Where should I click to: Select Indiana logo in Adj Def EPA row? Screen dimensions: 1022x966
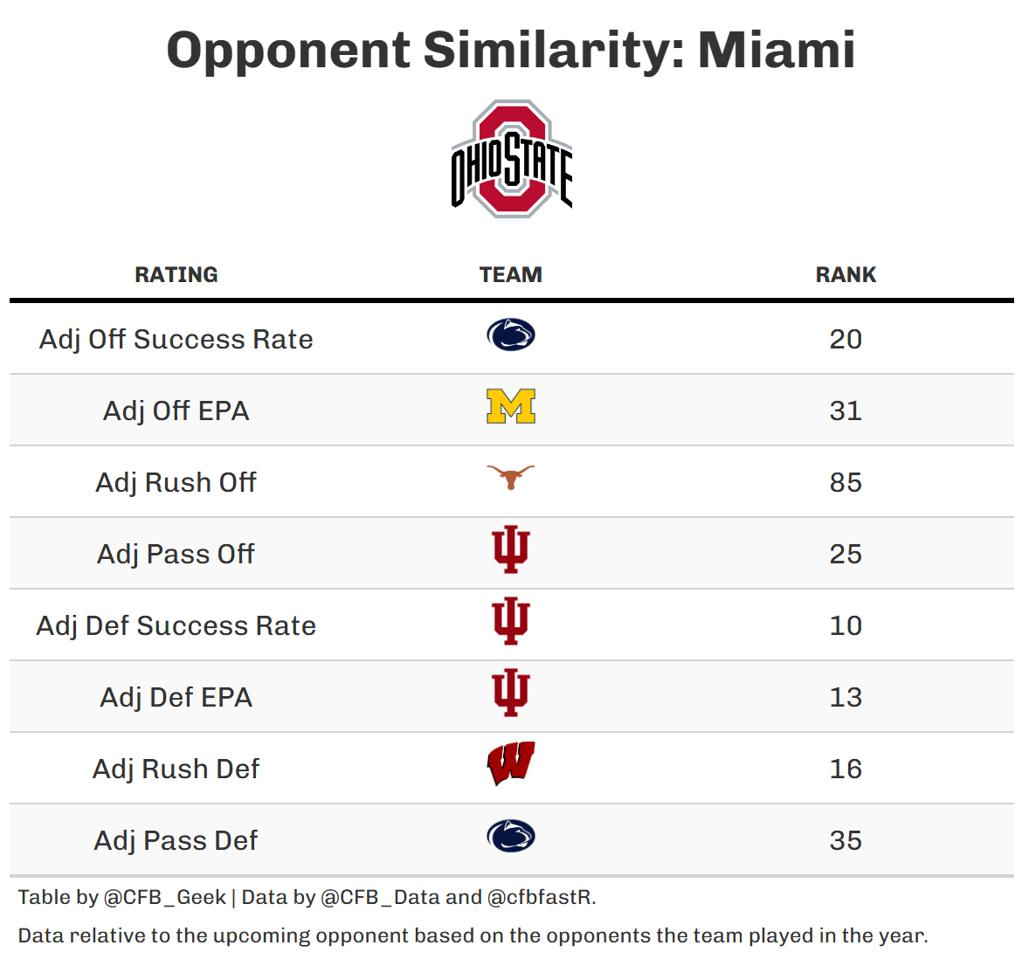point(511,693)
